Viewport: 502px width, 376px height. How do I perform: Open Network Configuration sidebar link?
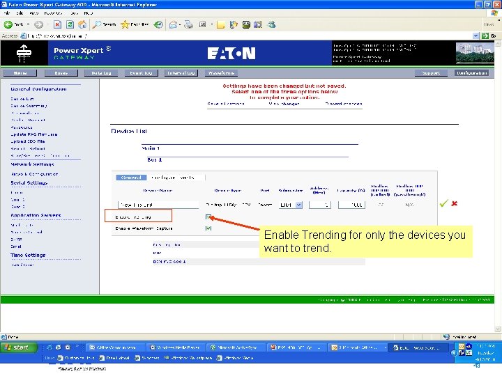click(35, 174)
